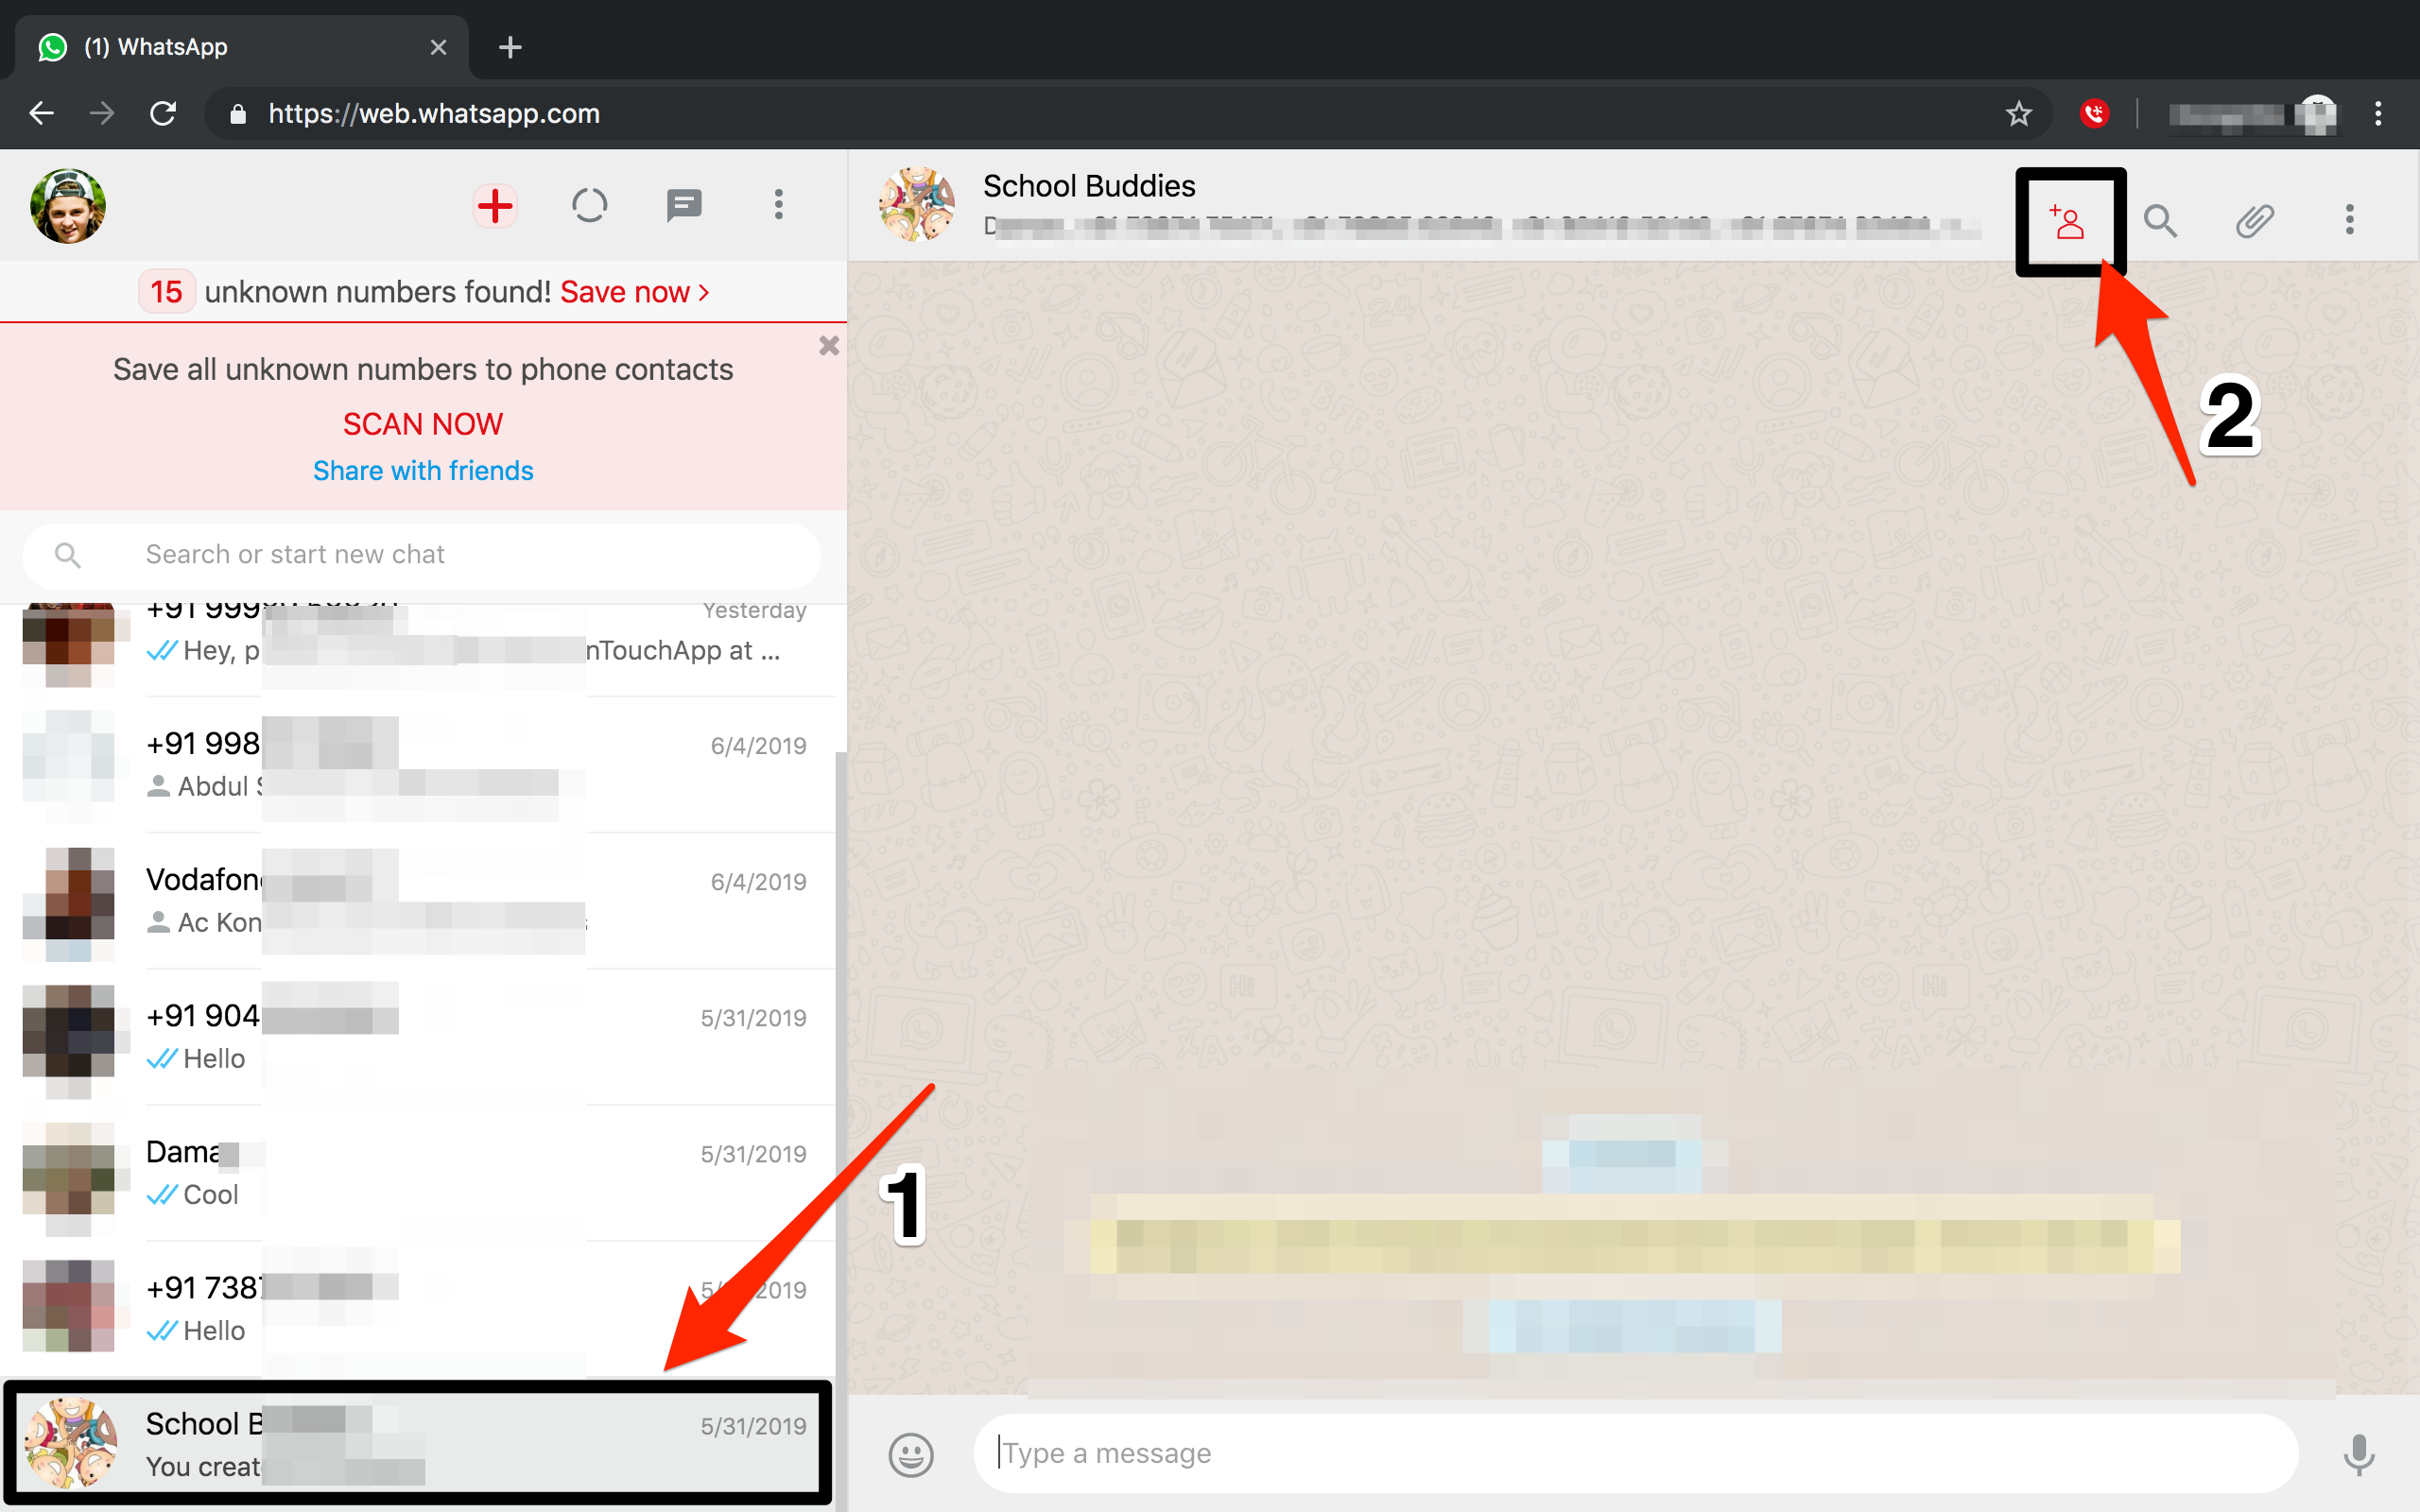Close the pink save-numbers banner
Viewport: 2420px width, 1512px height.
click(828, 346)
